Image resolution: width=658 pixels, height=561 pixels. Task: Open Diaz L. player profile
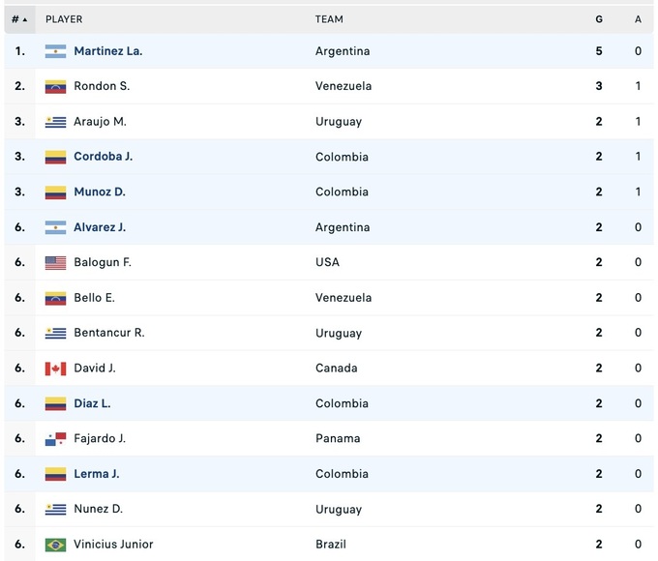pyautogui.click(x=92, y=403)
